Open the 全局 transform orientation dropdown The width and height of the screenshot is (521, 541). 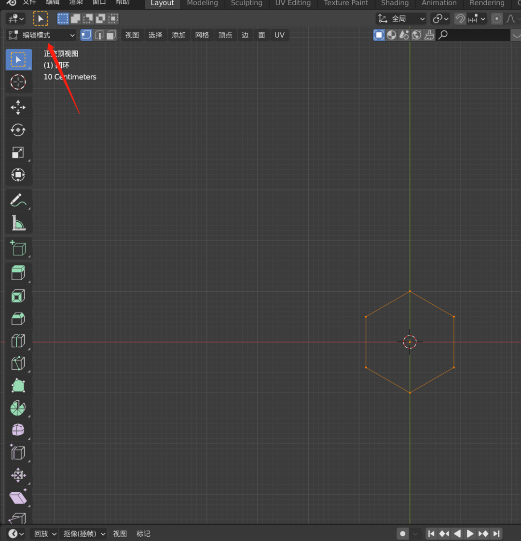click(x=401, y=19)
